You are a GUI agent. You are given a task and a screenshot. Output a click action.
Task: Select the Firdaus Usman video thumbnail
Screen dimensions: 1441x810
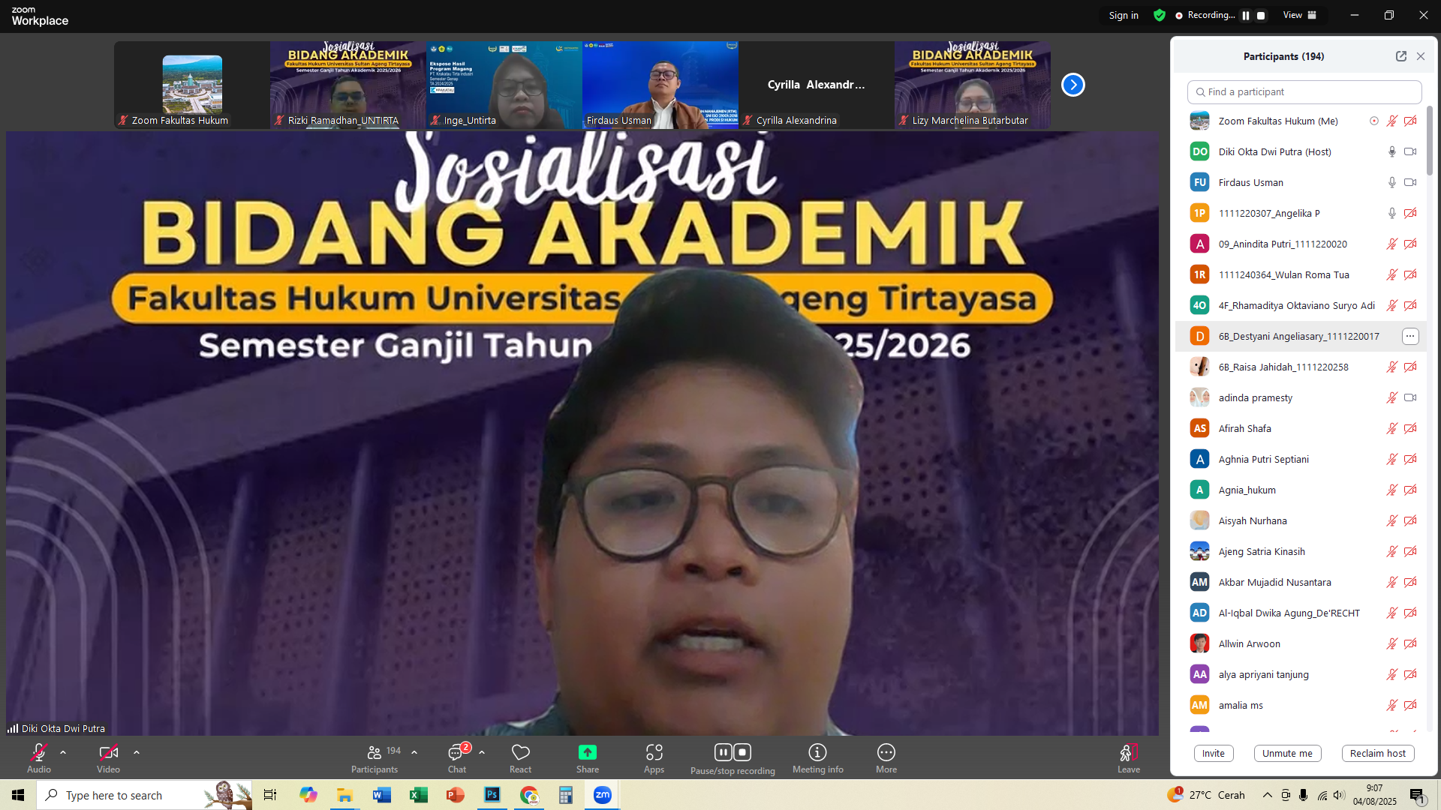[x=660, y=85]
